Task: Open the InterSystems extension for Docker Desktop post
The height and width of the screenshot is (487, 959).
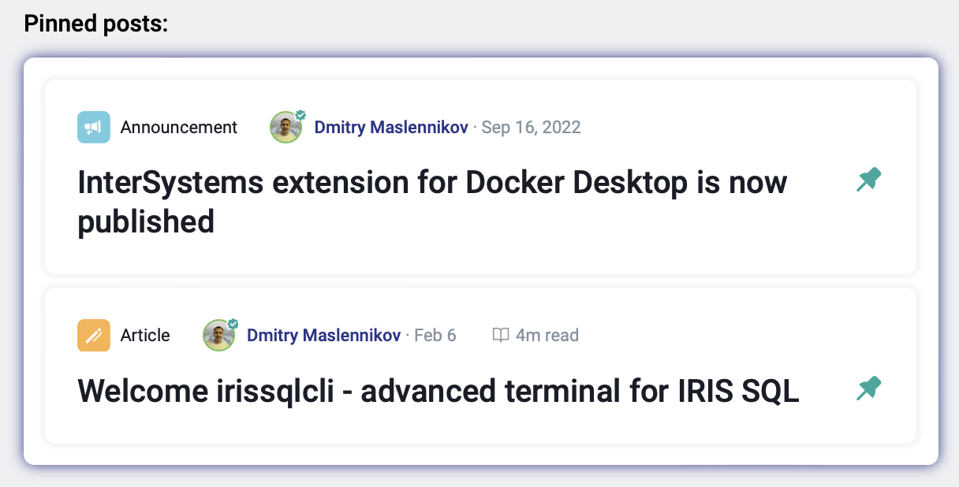Action: click(x=432, y=202)
